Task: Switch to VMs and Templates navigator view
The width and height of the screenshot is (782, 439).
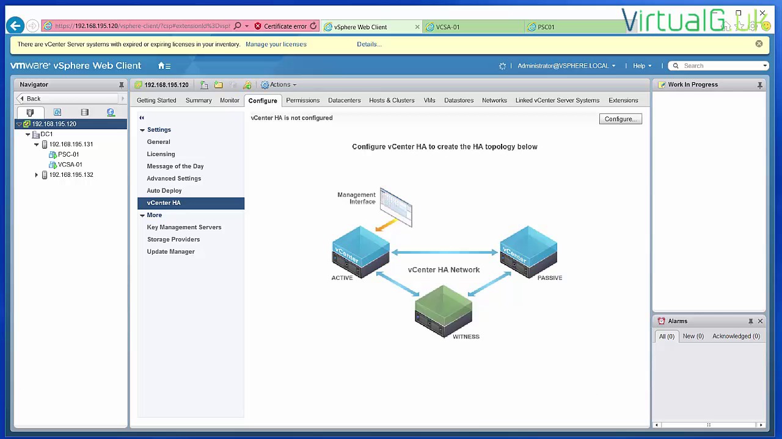Action: tap(57, 112)
